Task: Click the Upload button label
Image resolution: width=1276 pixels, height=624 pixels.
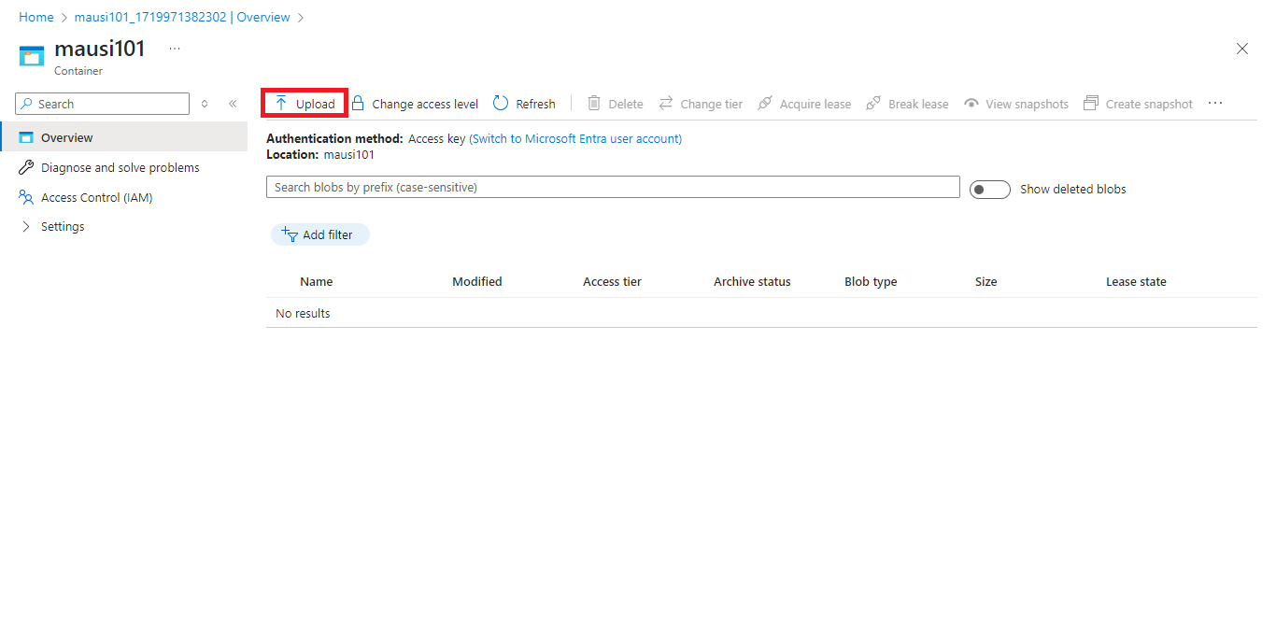Action: [x=316, y=105]
